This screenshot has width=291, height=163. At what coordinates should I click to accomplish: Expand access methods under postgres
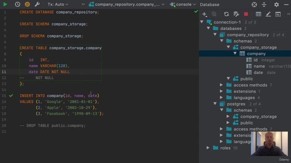click(221, 129)
